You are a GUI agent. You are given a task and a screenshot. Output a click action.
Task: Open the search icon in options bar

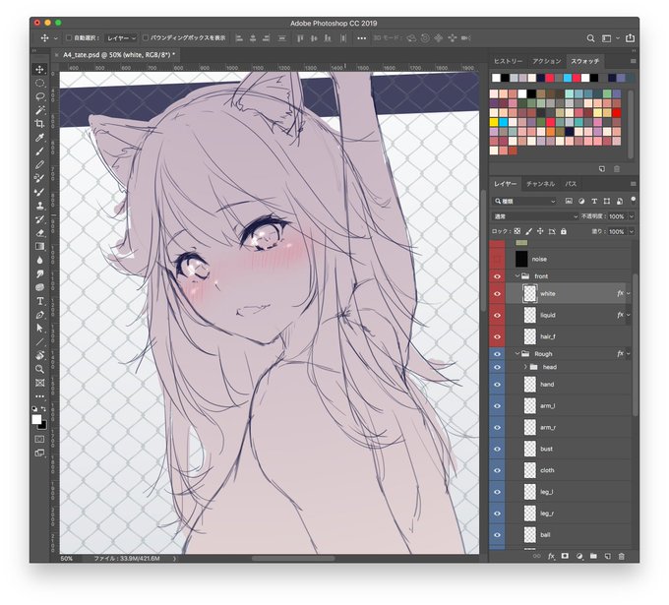[x=590, y=38]
